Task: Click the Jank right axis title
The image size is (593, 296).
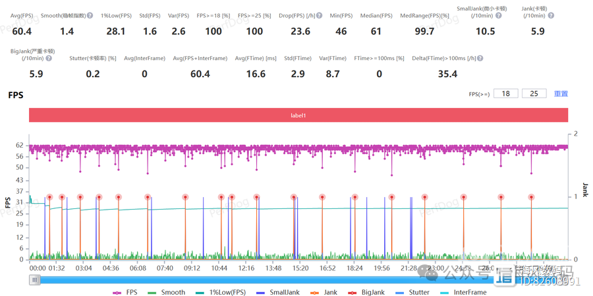Action: tap(585, 190)
